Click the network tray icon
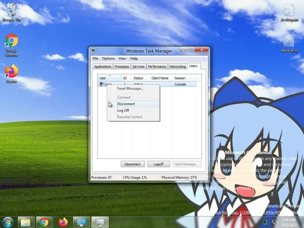The height and width of the screenshot is (228, 304). pos(274,222)
